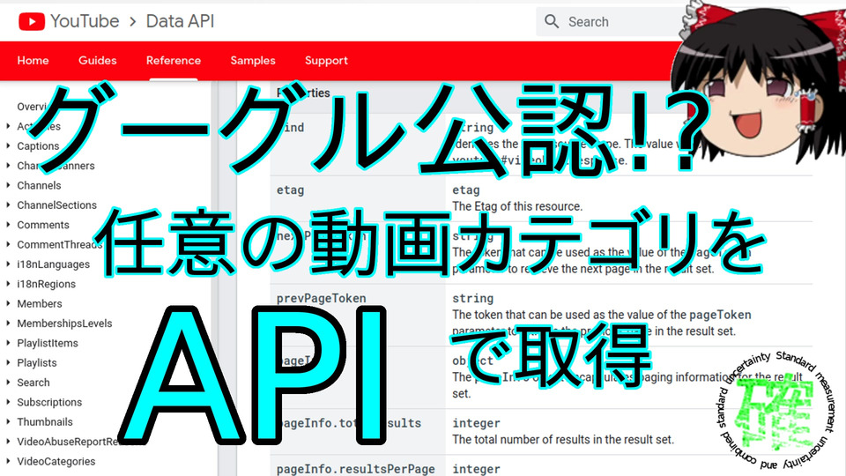The height and width of the screenshot is (476, 846).
Task: Open VideoCategories in the sidebar
Action: pyautogui.click(x=56, y=461)
